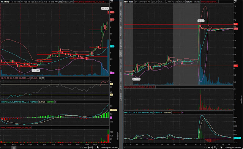Open the FIT 3 M 1D timeframe selector
243x149 pixels.
click(5, 2)
